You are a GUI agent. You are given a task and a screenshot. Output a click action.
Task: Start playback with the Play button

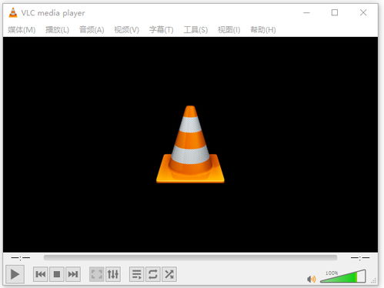point(15,274)
